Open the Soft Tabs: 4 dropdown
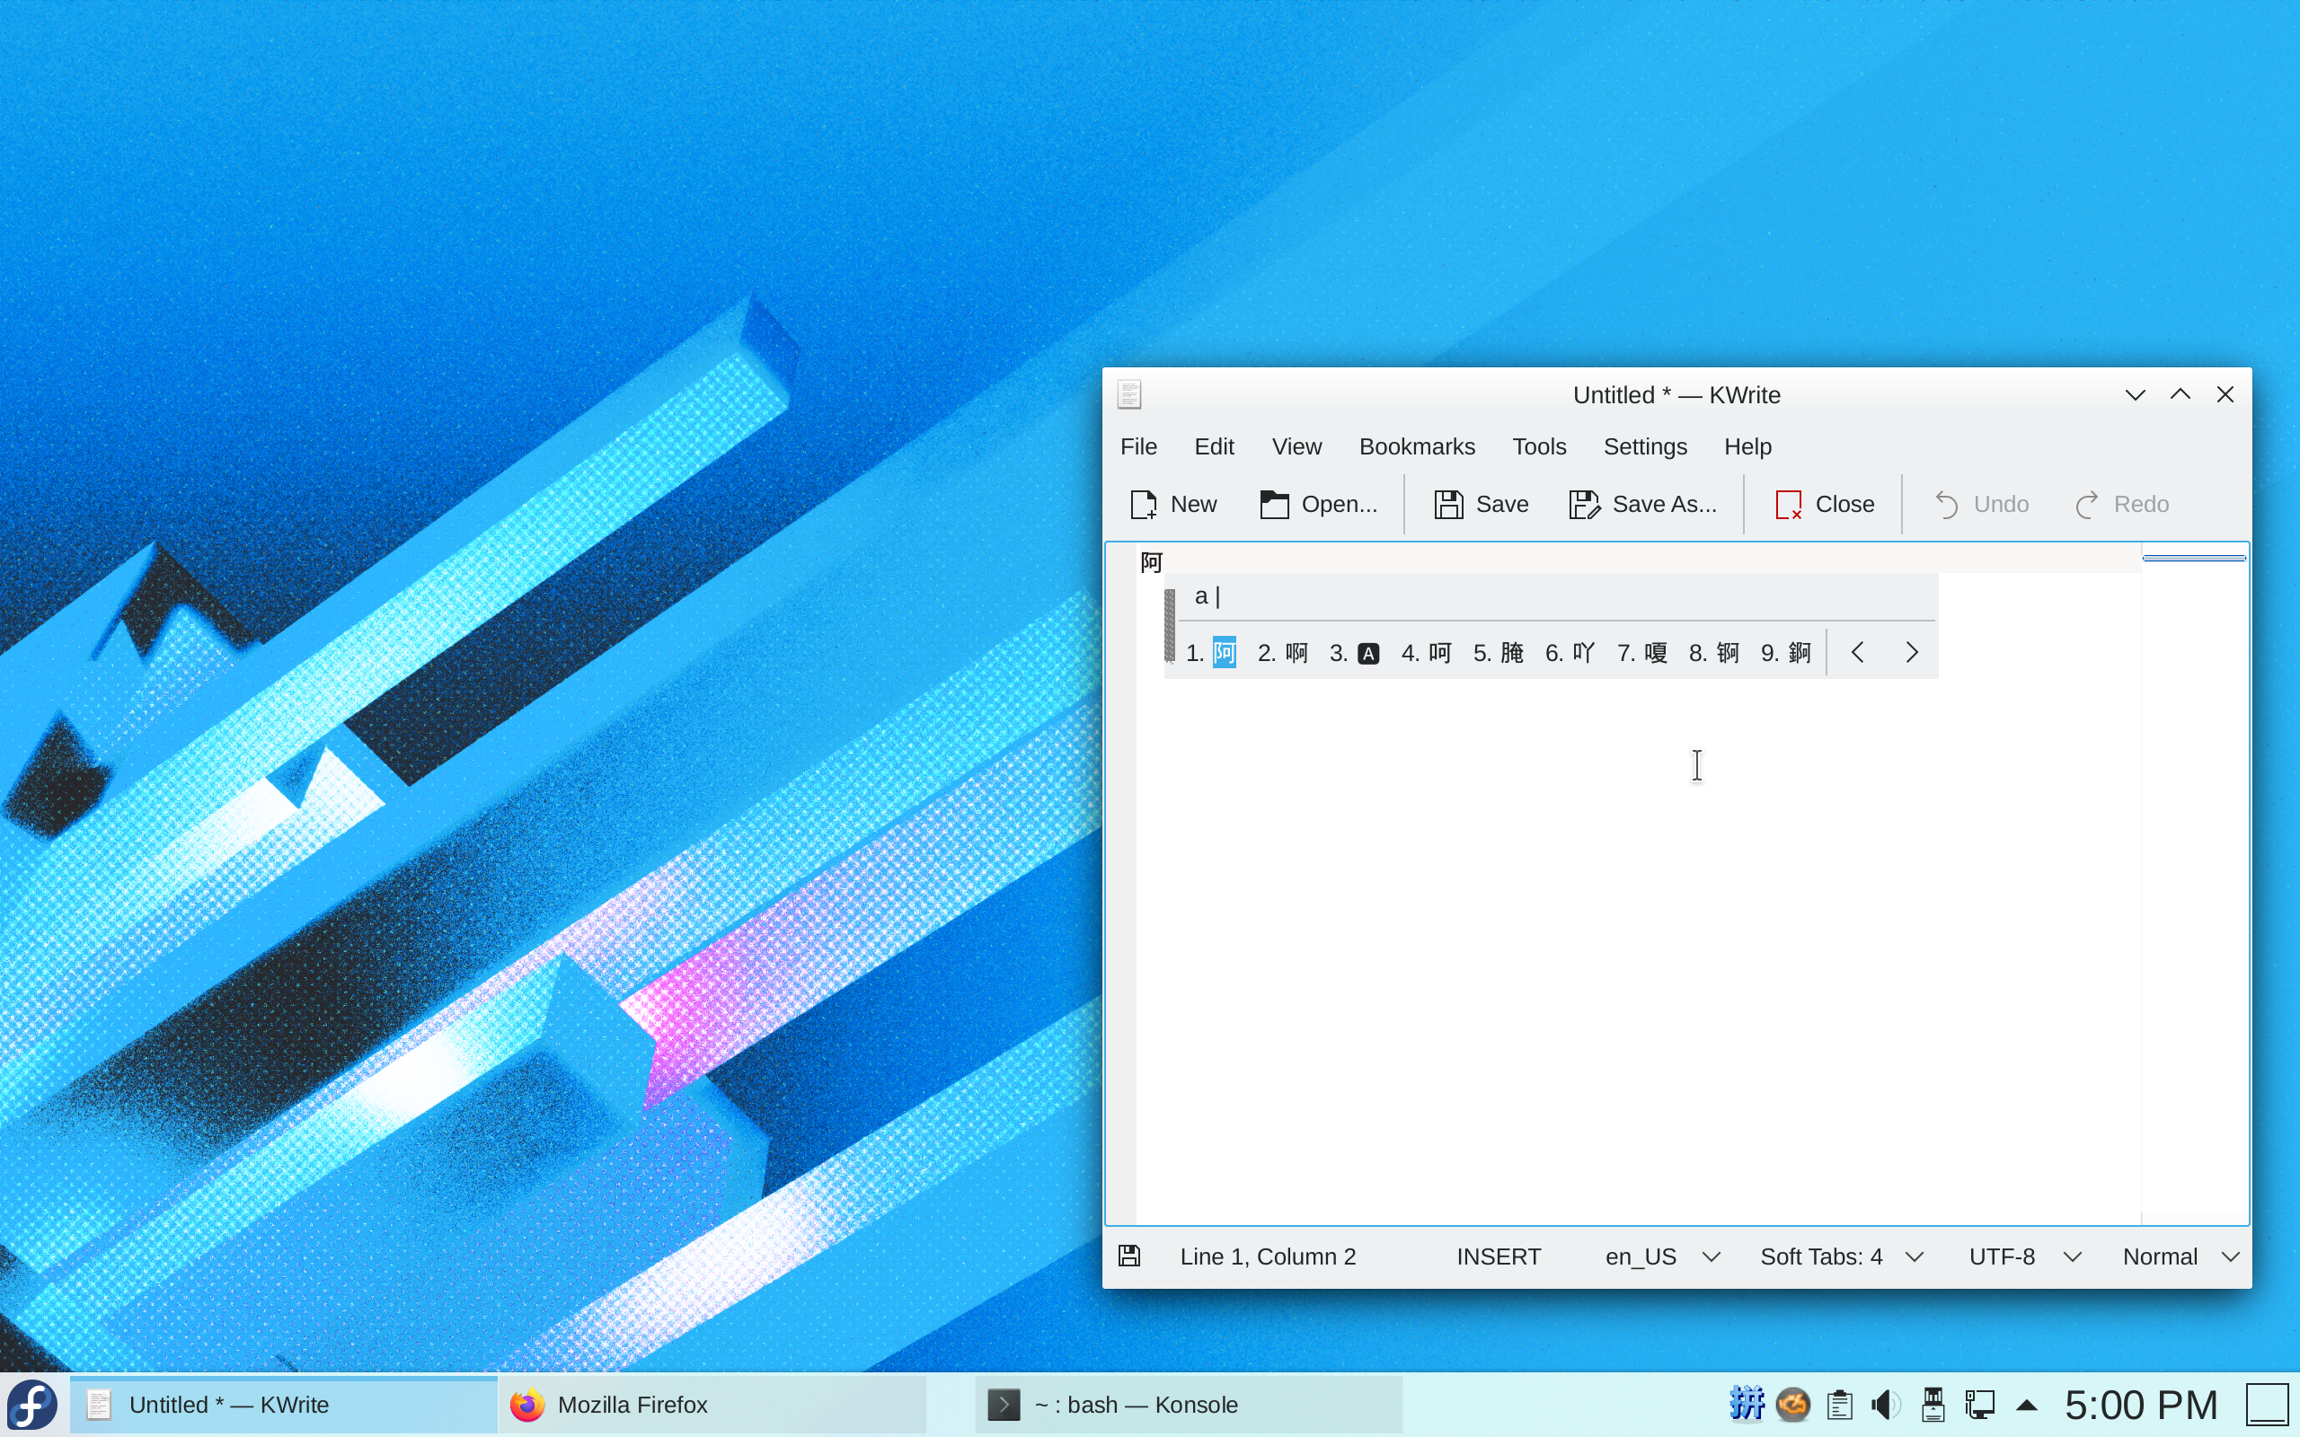The height and width of the screenshot is (1437, 2300). pos(1840,1256)
